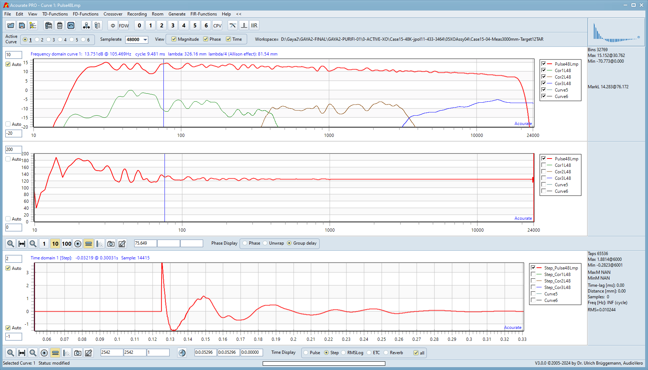The image size is (648, 370).
Task: Click the undo arrow toolbar icon
Action: pyautogui.click(x=71, y=26)
